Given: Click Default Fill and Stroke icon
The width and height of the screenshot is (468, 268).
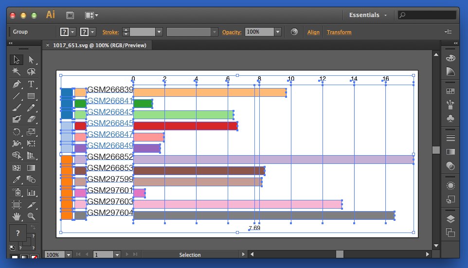Looking at the screenshot, I should coord(12,247).
